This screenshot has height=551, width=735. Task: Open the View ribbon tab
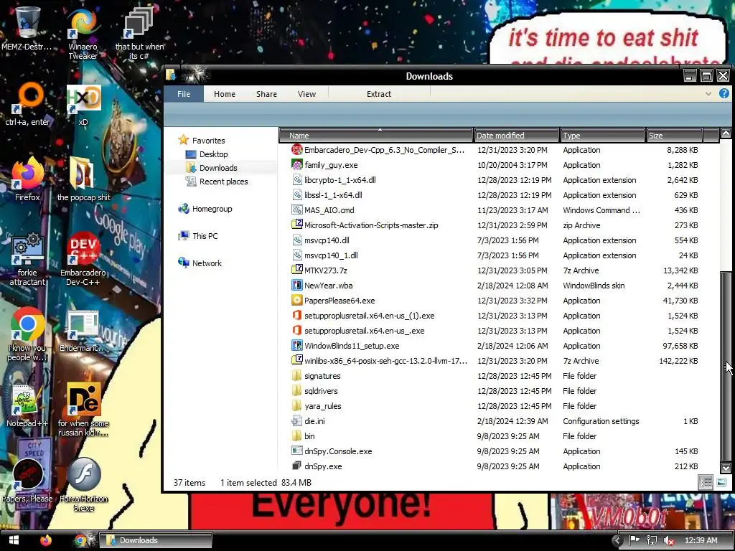(x=306, y=94)
